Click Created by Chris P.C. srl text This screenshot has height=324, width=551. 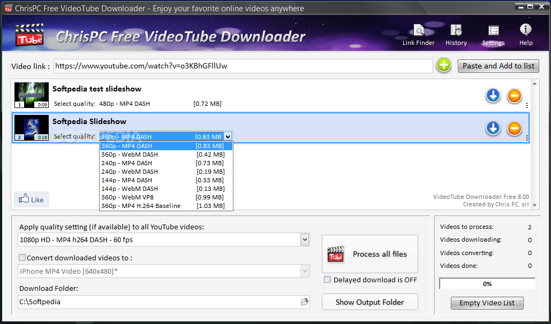(496, 204)
